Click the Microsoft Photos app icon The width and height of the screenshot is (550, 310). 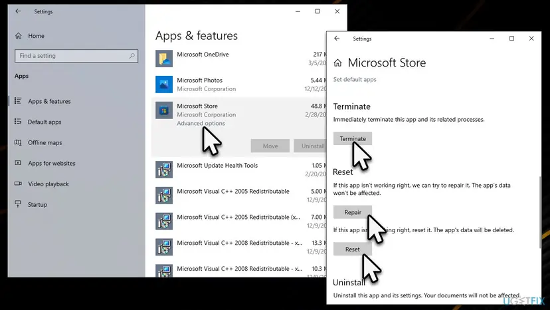[164, 84]
